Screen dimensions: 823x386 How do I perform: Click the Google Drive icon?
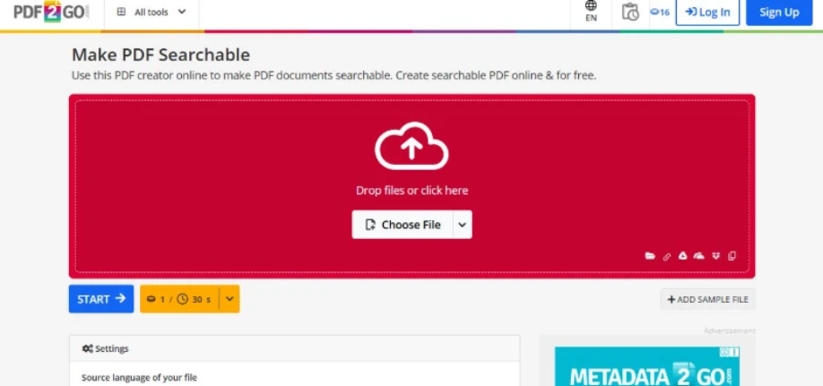683,256
